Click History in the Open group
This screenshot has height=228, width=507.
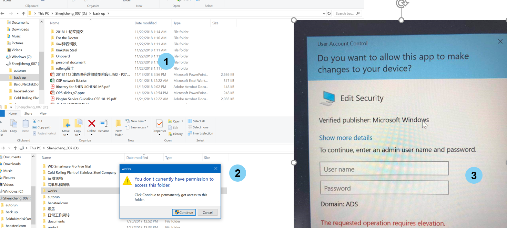click(175, 134)
